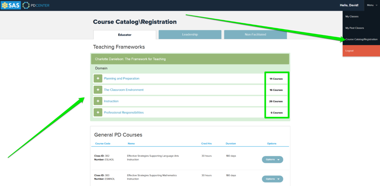Sort by Course Code column header
Viewport: 380px width, 186px height.
point(103,144)
